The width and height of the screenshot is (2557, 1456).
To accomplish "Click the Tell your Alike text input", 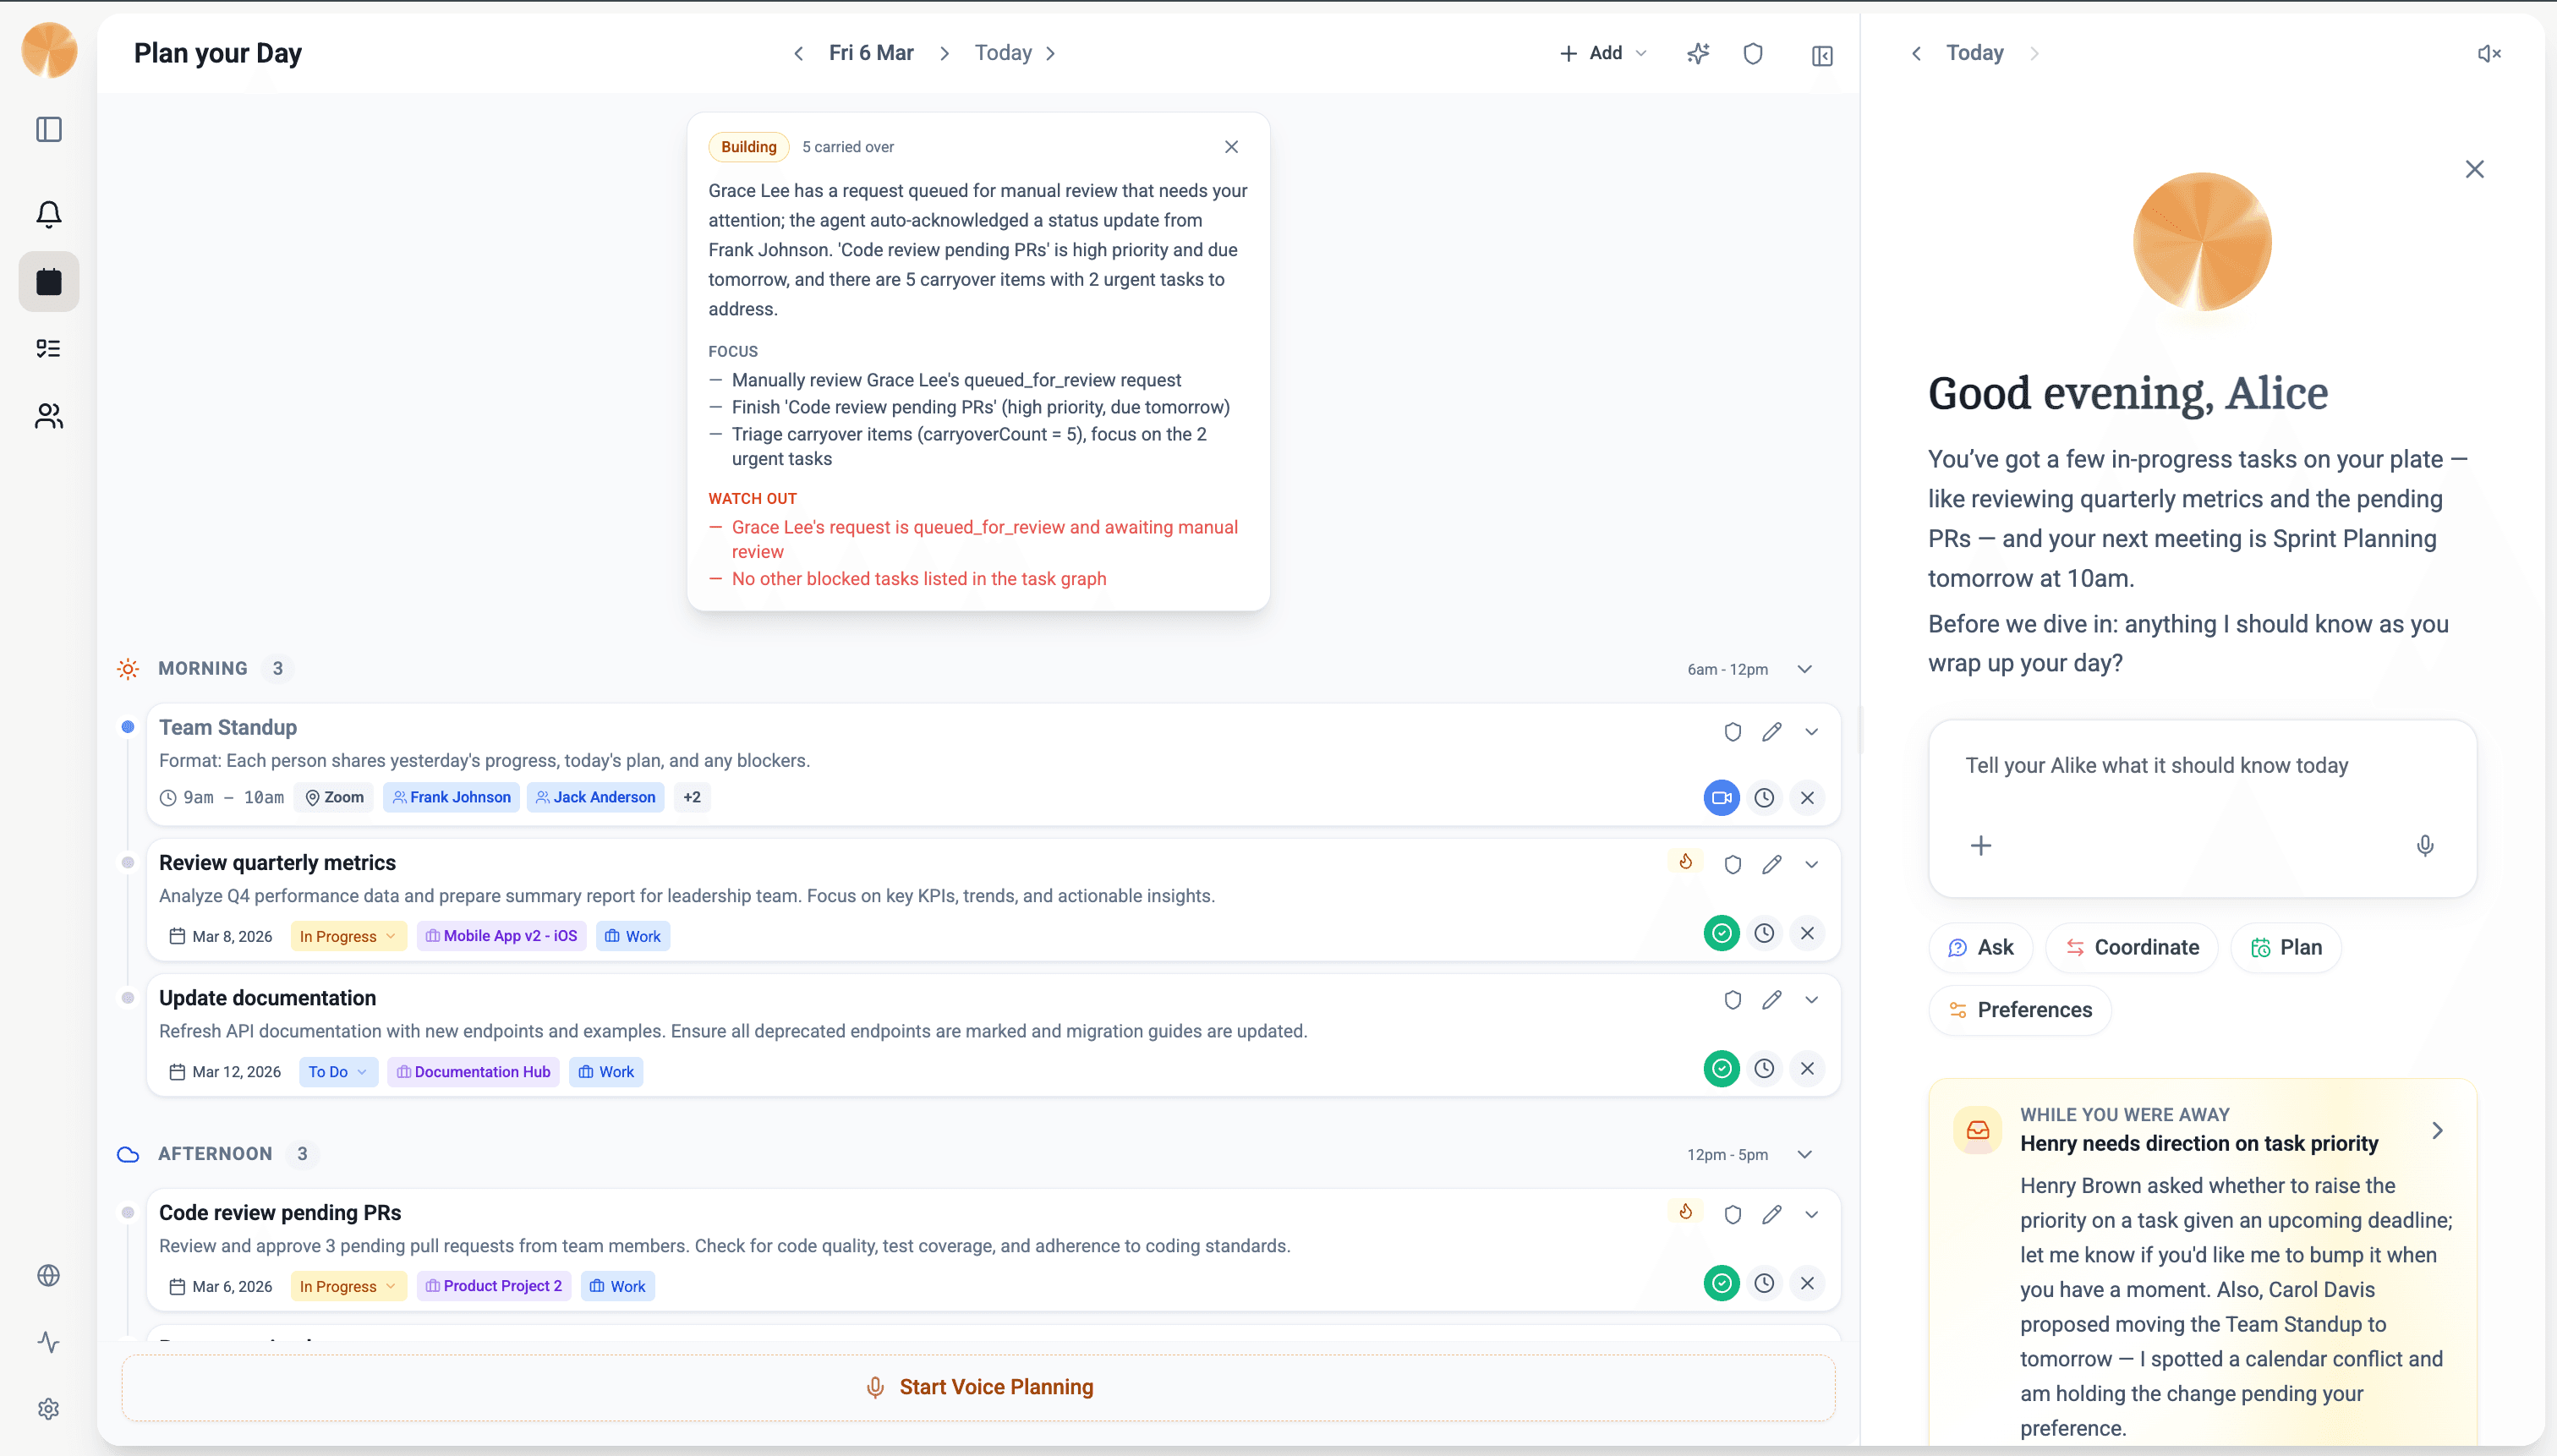I will tap(2156, 766).
